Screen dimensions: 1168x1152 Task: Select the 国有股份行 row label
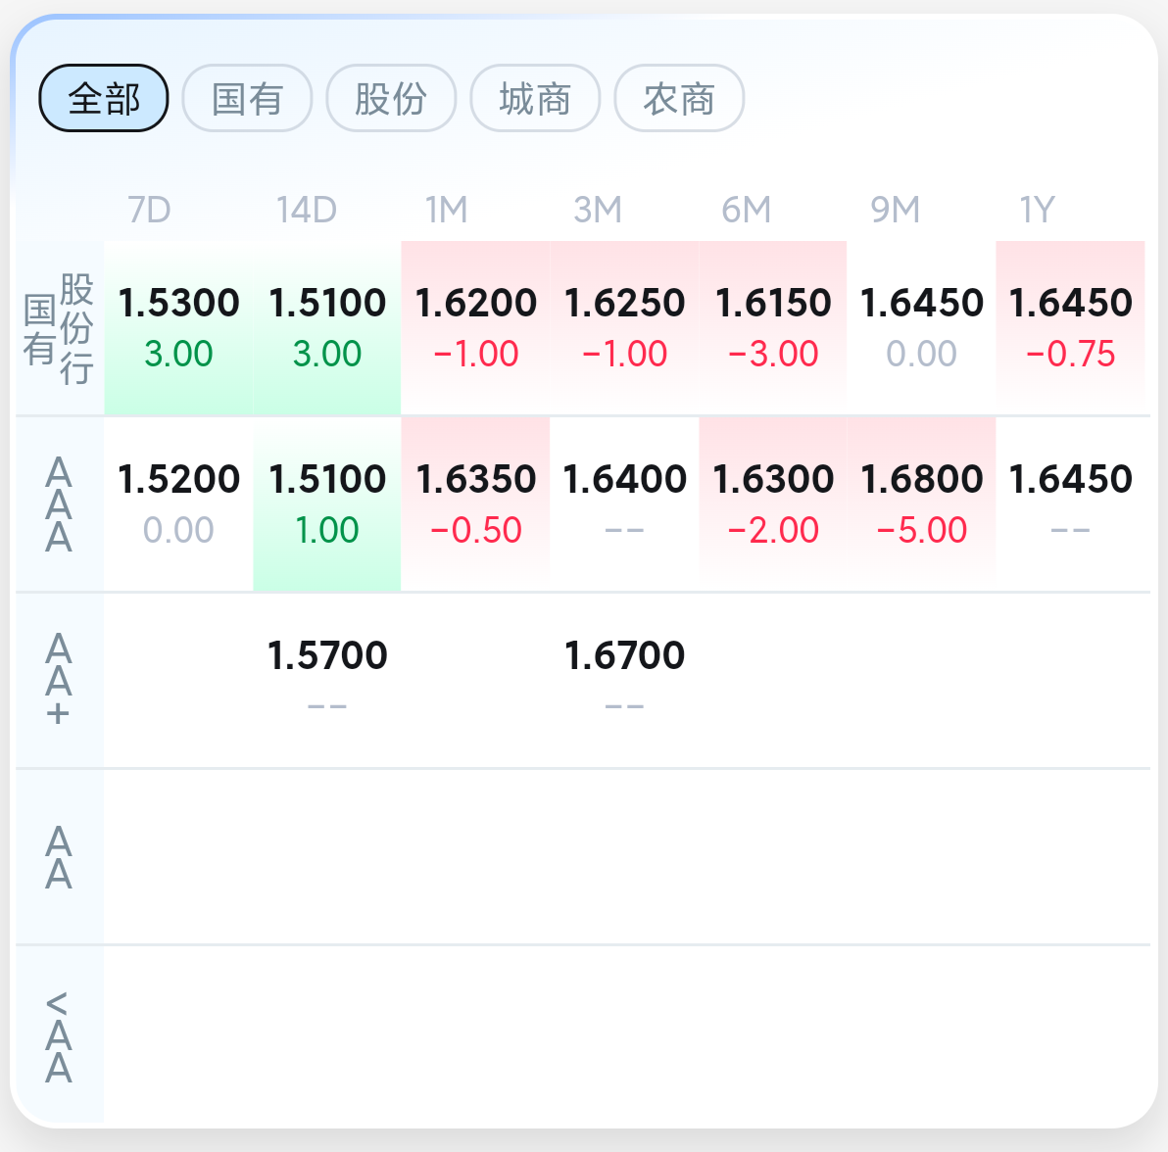point(59,328)
